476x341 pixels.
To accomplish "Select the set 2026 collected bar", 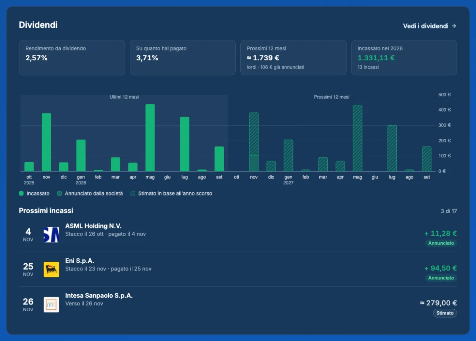I will [x=219, y=159].
